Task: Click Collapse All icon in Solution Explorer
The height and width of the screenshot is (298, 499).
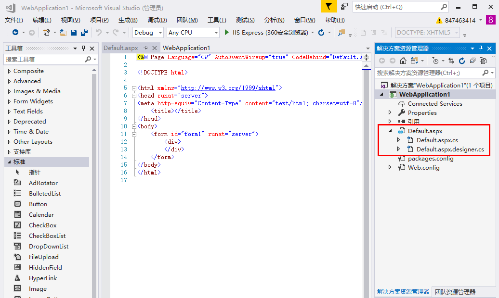Action: (473, 61)
